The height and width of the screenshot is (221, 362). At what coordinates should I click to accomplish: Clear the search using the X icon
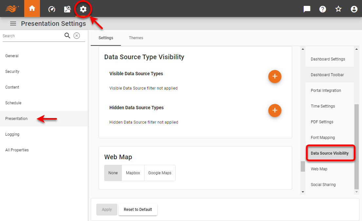click(x=77, y=35)
